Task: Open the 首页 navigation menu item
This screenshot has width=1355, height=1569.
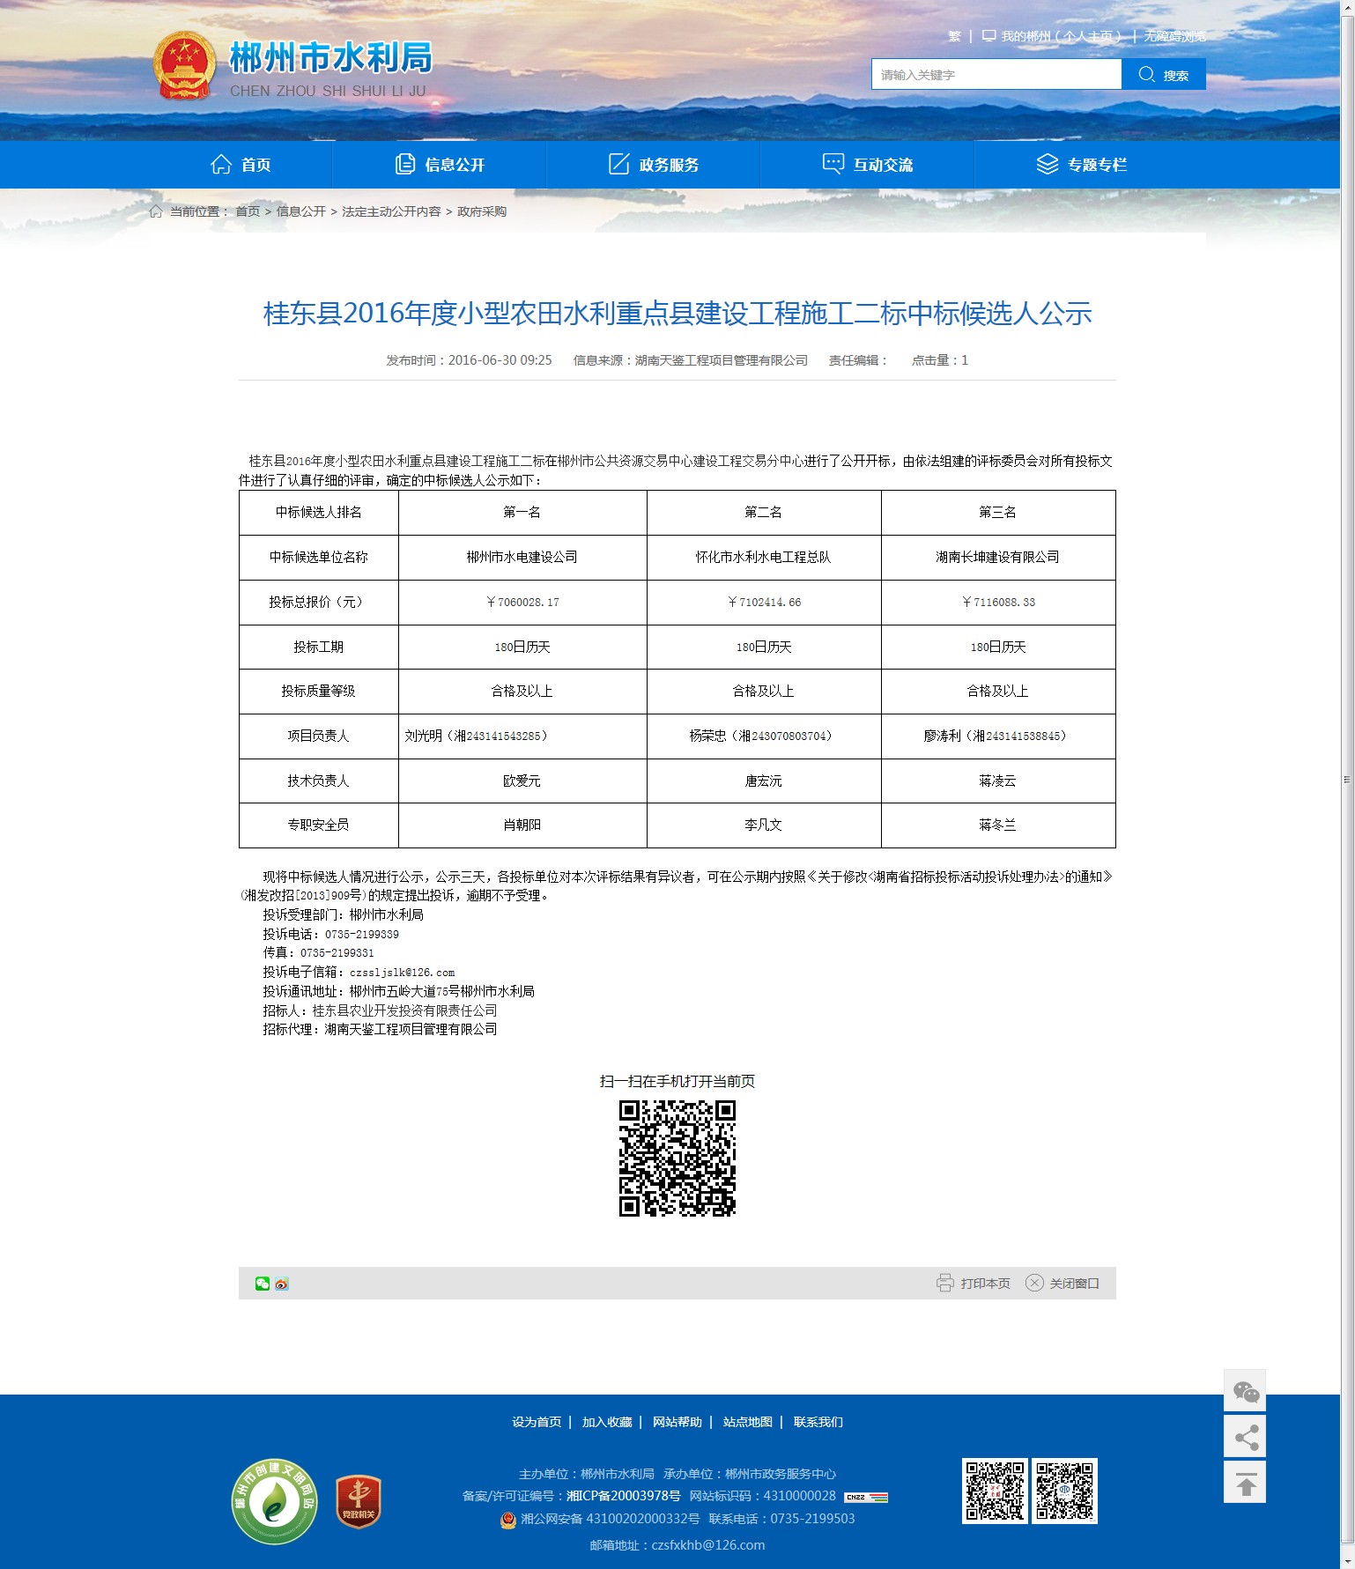Action: click(240, 165)
